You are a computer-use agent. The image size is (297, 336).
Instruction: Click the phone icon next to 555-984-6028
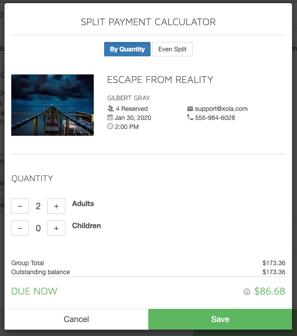(190, 117)
